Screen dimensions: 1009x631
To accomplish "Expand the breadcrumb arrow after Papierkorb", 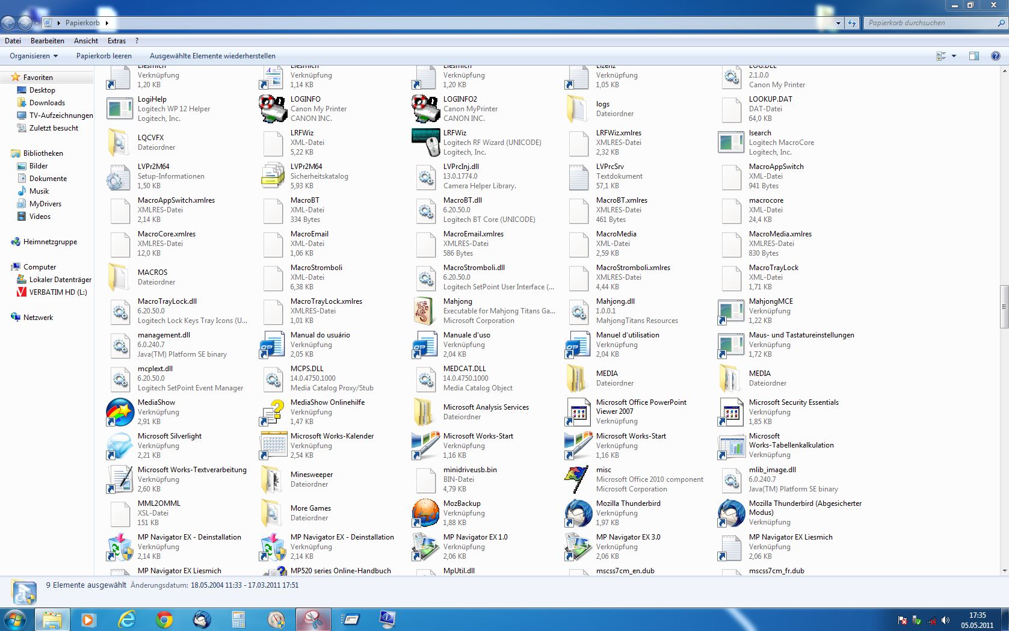I will (x=106, y=23).
